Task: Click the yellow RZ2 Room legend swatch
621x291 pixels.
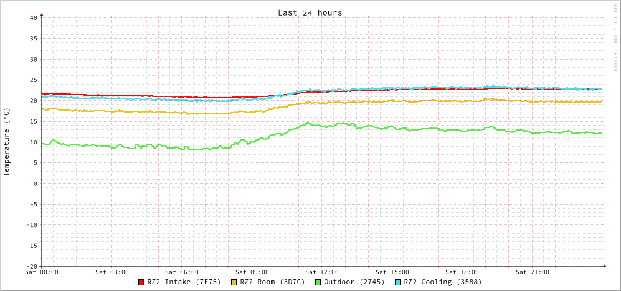Action: 234,282
